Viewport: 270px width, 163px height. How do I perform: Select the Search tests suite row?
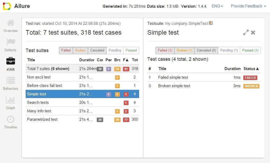click(x=38, y=103)
